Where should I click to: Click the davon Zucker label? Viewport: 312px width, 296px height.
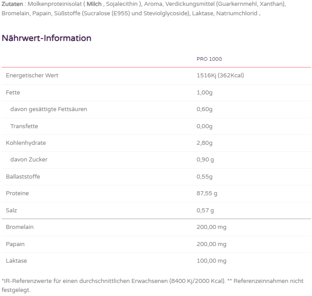click(29, 160)
